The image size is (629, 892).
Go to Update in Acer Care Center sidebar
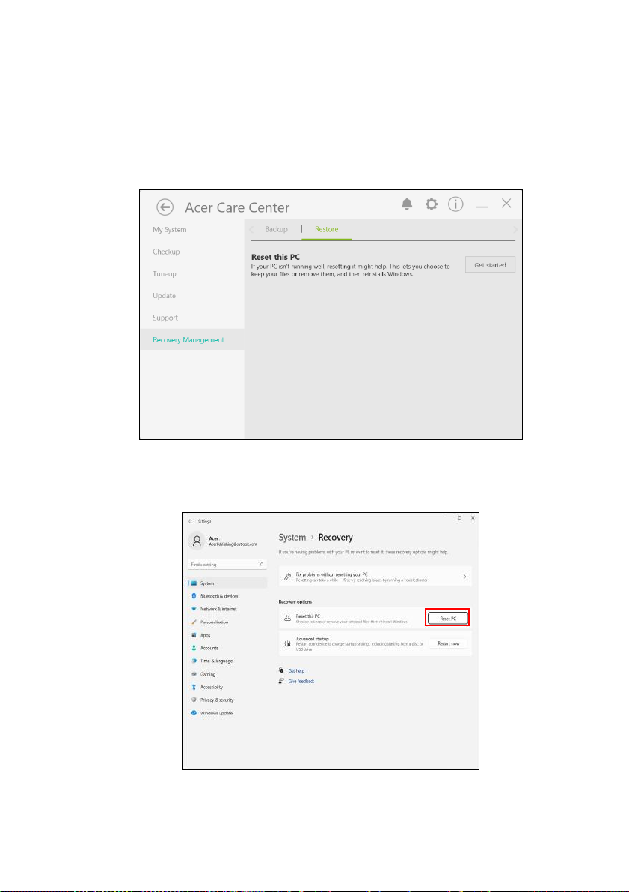[x=165, y=296]
